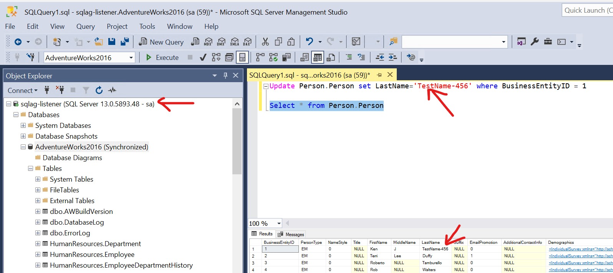This screenshot has width=613, height=273.
Task: Switch to the Results tab
Action: pyautogui.click(x=262, y=234)
